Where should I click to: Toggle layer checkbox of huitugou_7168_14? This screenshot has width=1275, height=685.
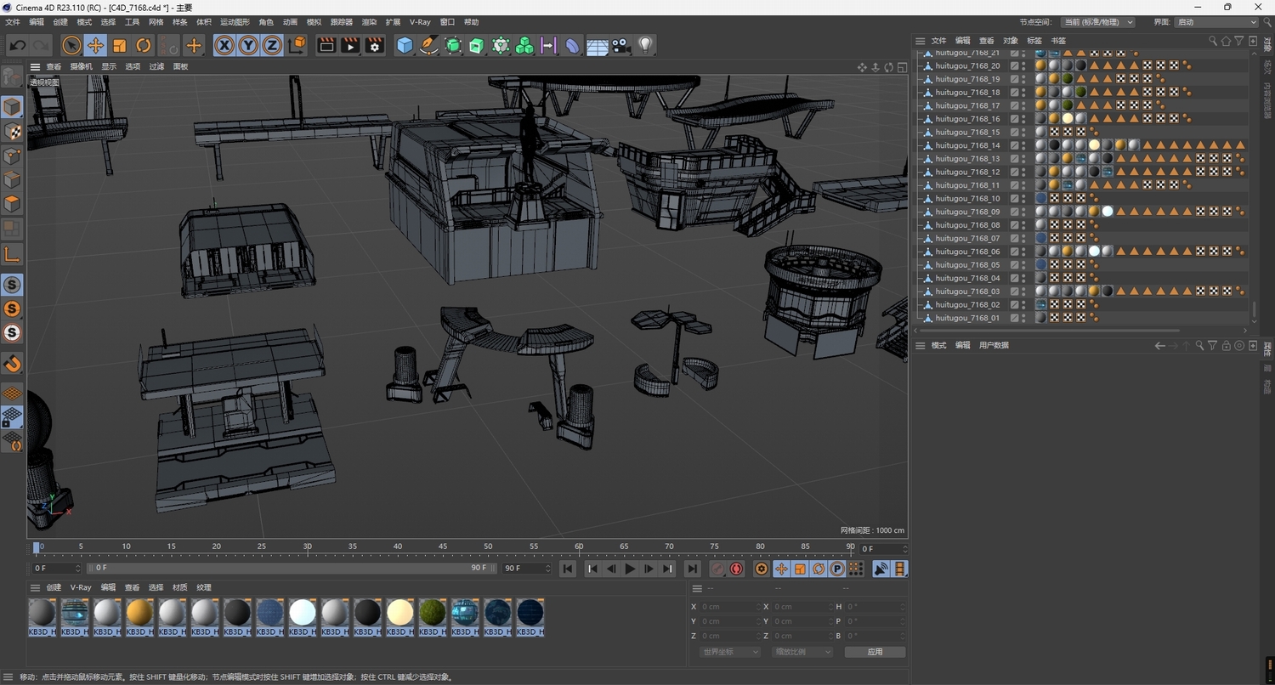pyautogui.click(x=1014, y=145)
